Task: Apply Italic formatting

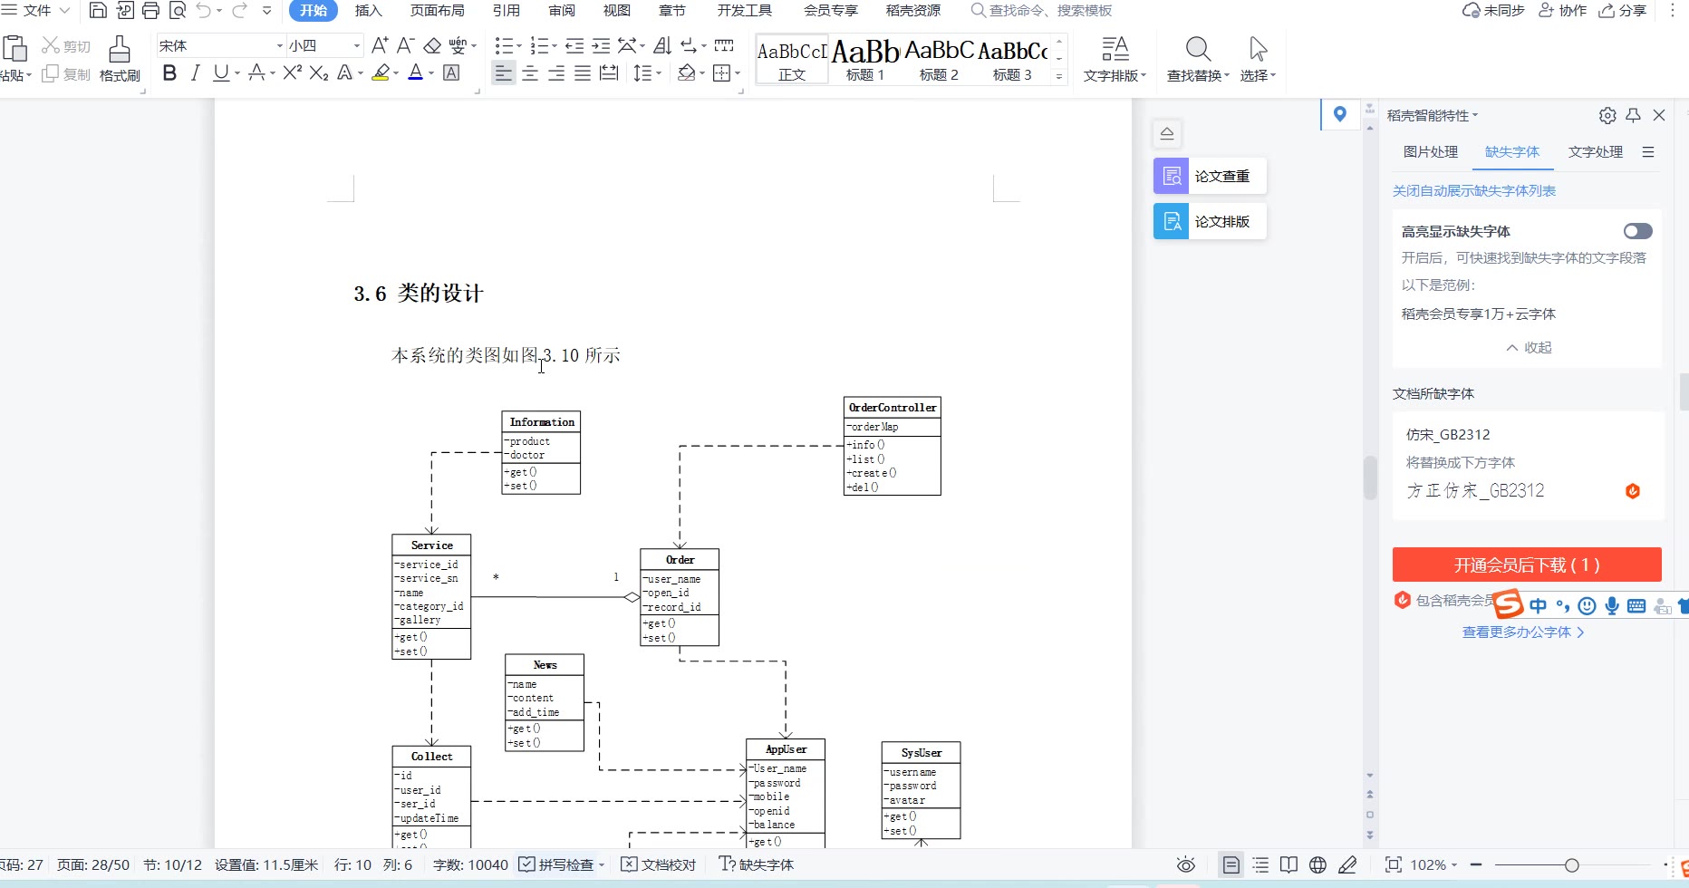Action: tap(195, 73)
